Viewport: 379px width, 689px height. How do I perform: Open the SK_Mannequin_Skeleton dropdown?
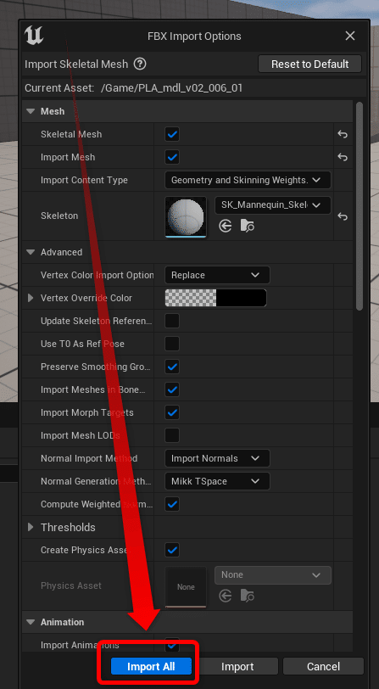(x=273, y=205)
